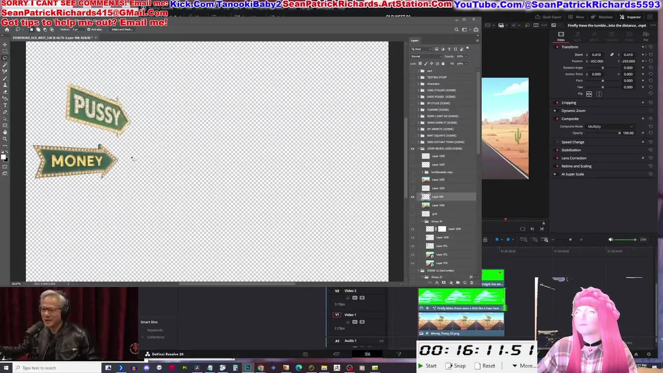Click the Zoom link chain icon
Screen dimensions: 663x373
pos(612,54)
